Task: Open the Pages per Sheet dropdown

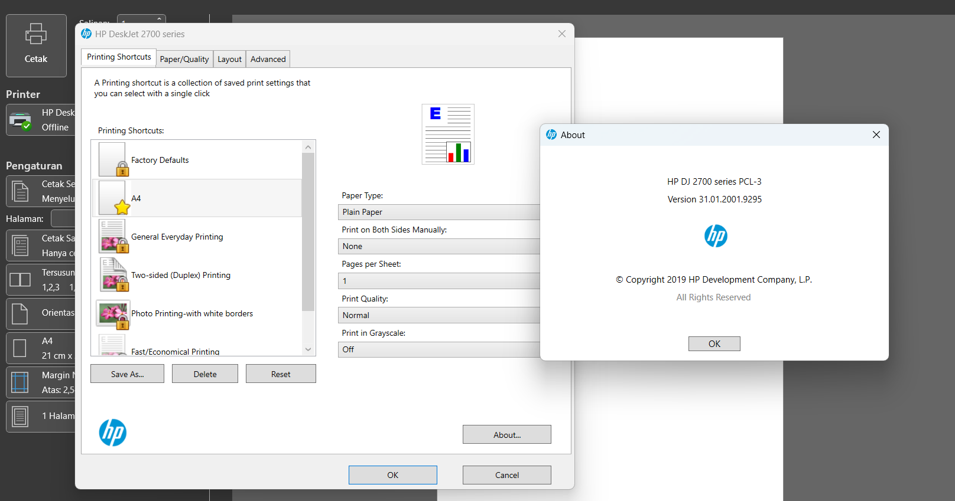Action: pyautogui.click(x=439, y=281)
